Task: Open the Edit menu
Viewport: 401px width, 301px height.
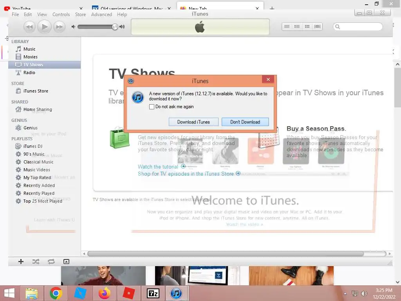Action: click(28, 15)
